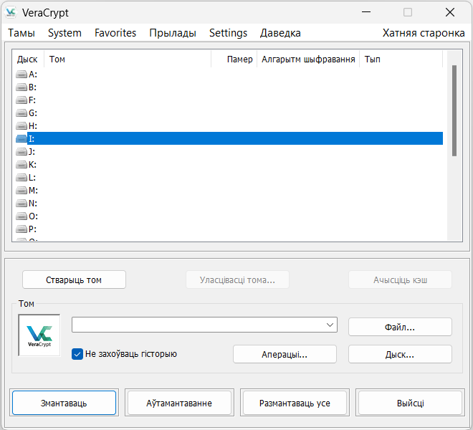Open the Даведка menu

tap(280, 33)
